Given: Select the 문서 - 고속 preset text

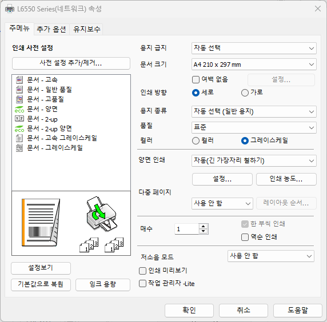Looking at the screenshot, I should 42,80.
